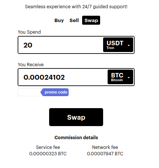Switch to the Buy tab
This screenshot has height=168, width=159.
click(x=59, y=20)
